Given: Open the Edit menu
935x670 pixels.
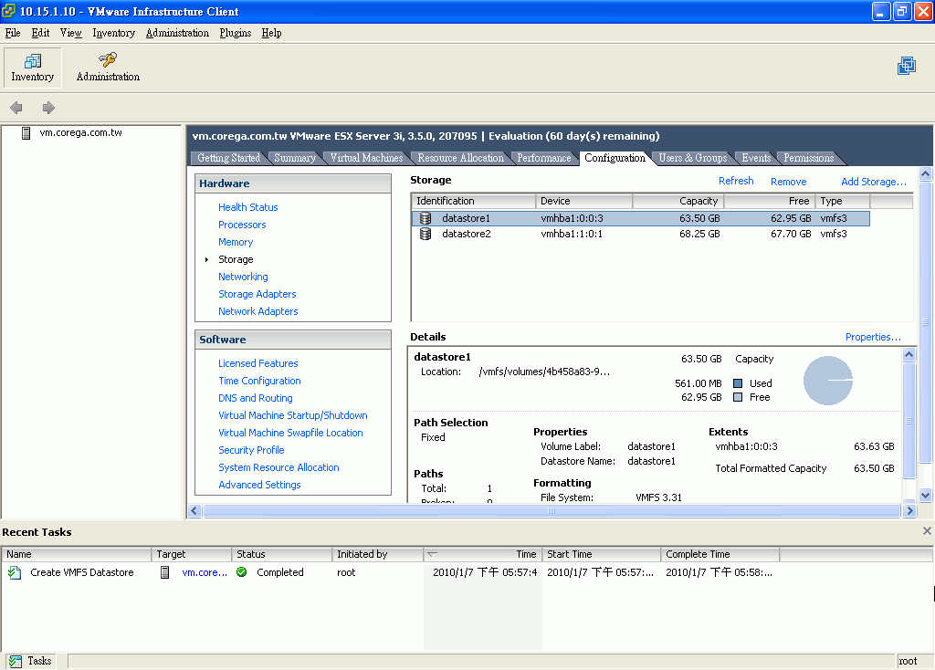Looking at the screenshot, I should click(x=40, y=33).
